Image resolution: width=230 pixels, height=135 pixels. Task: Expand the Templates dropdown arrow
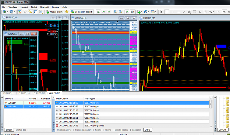click(x=156, y=12)
